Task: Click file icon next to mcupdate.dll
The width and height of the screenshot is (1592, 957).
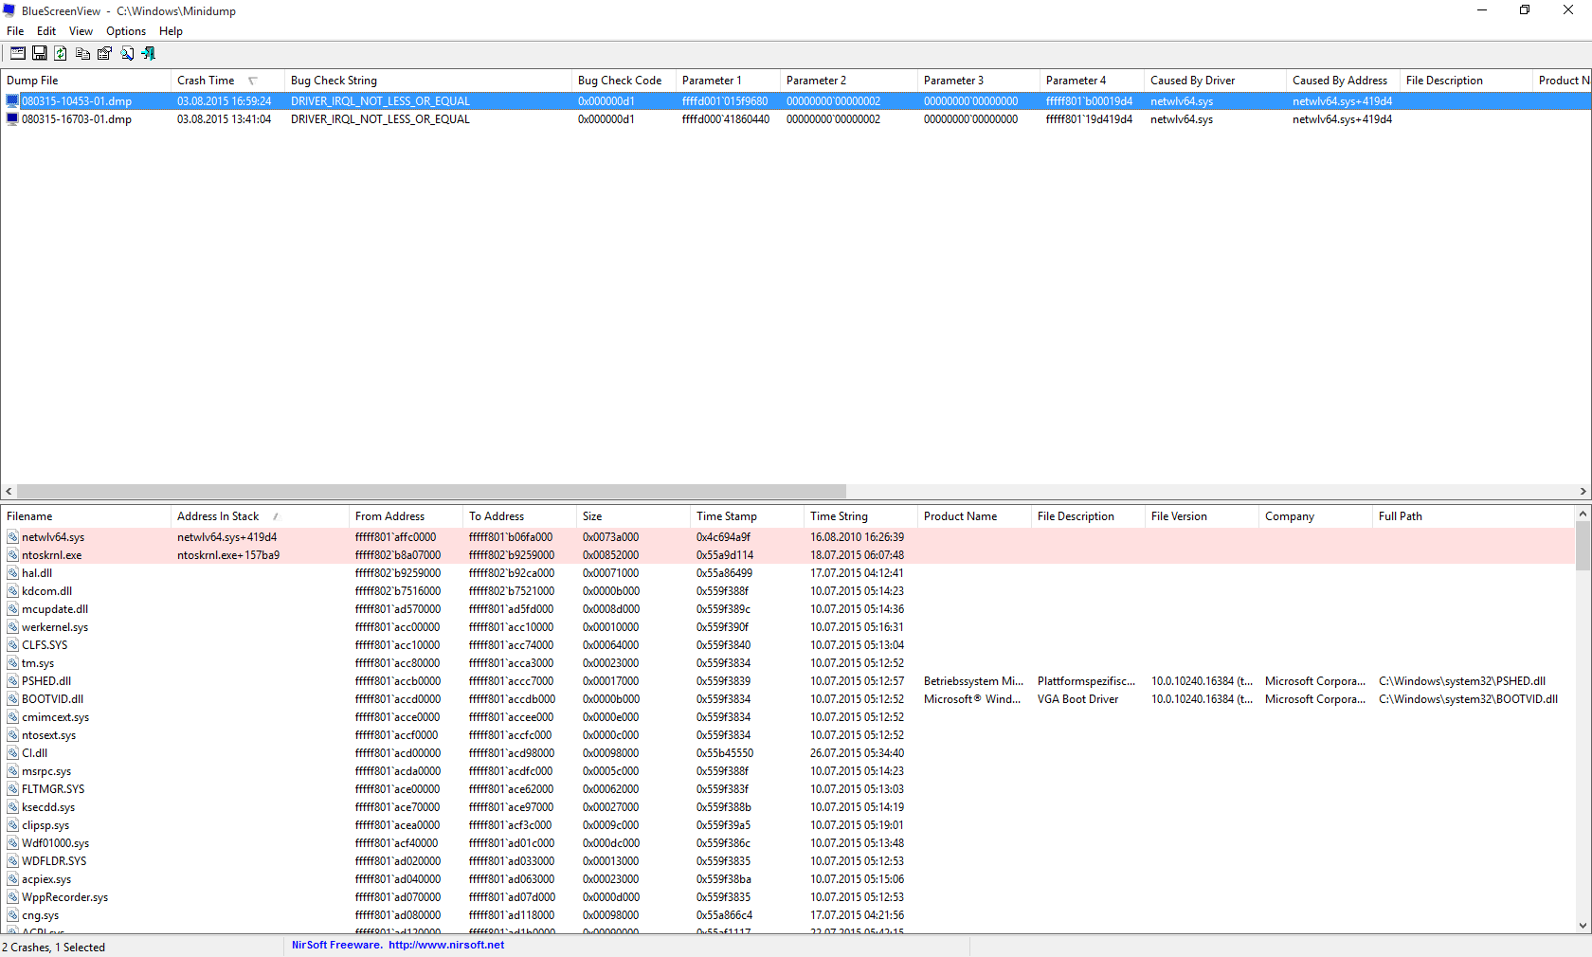Action: [13, 609]
